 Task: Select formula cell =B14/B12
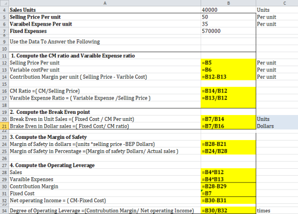tap(228, 91)
